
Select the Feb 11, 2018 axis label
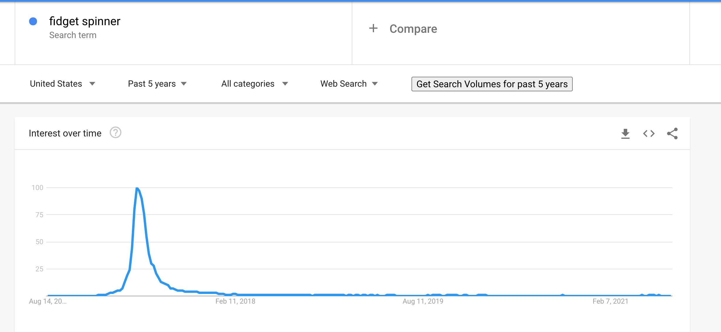pyautogui.click(x=235, y=301)
